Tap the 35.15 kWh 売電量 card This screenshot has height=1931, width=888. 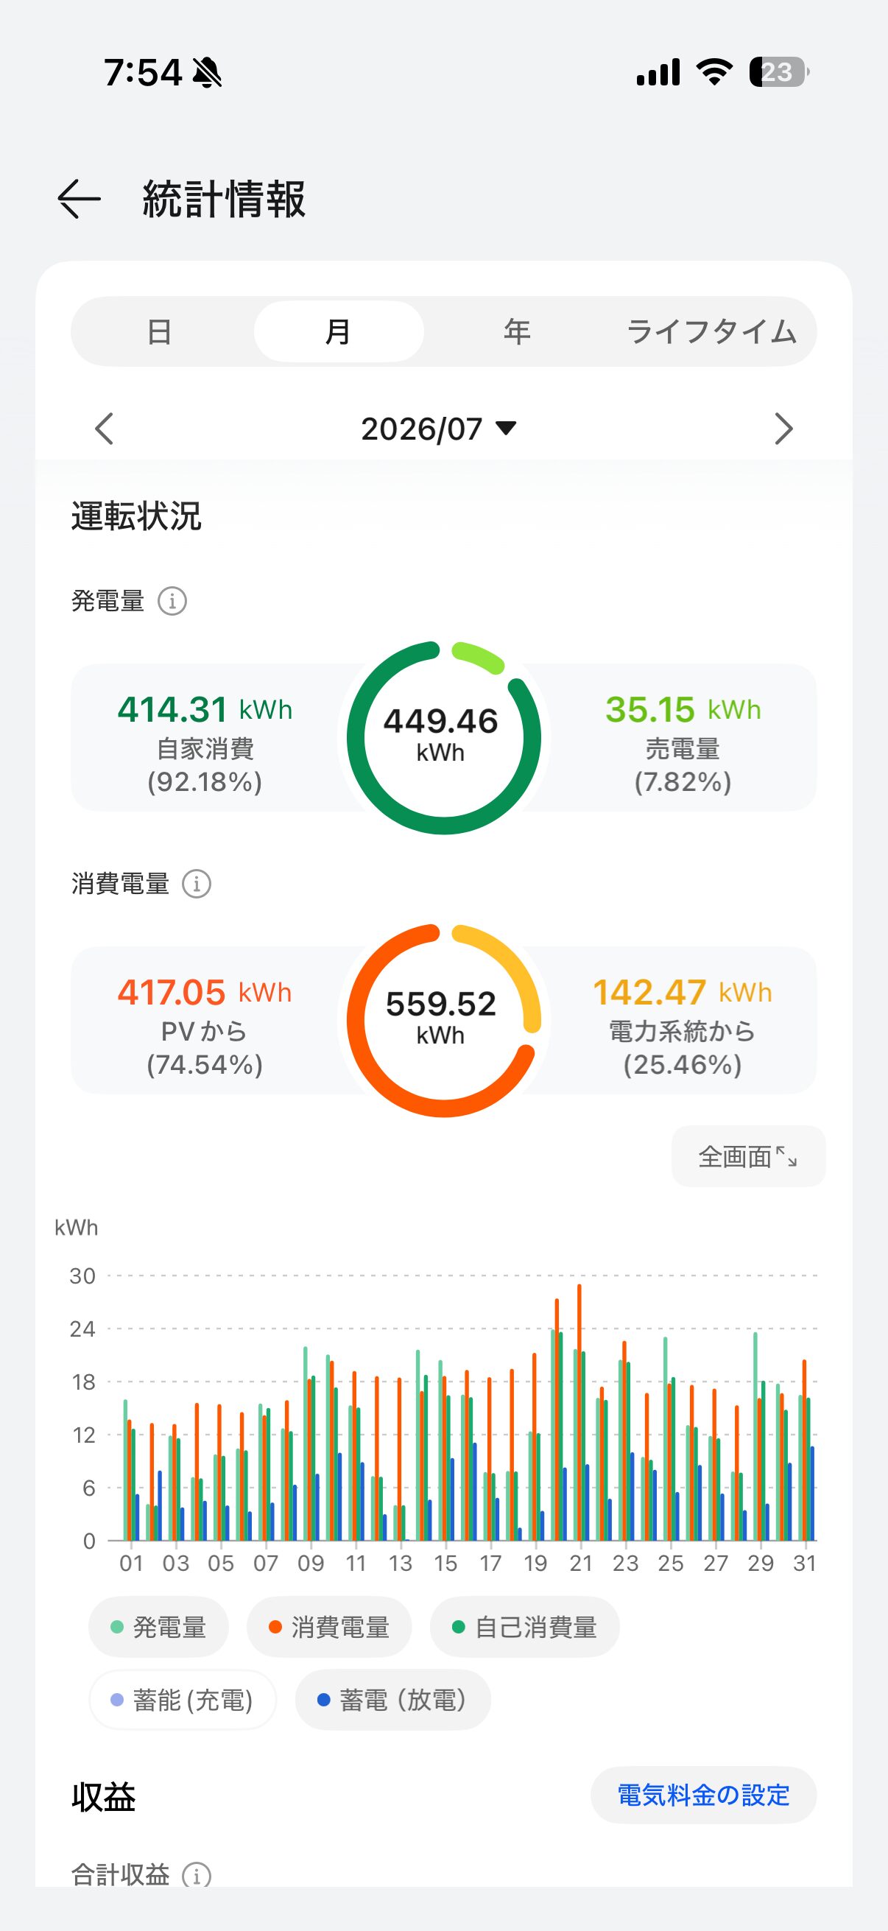(683, 738)
